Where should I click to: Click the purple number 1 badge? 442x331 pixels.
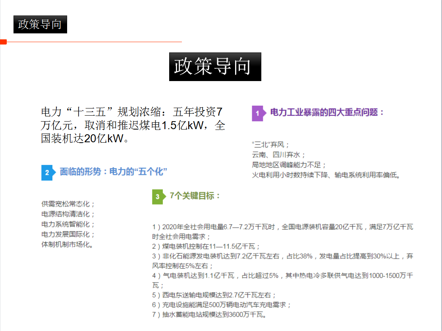[257, 114]
